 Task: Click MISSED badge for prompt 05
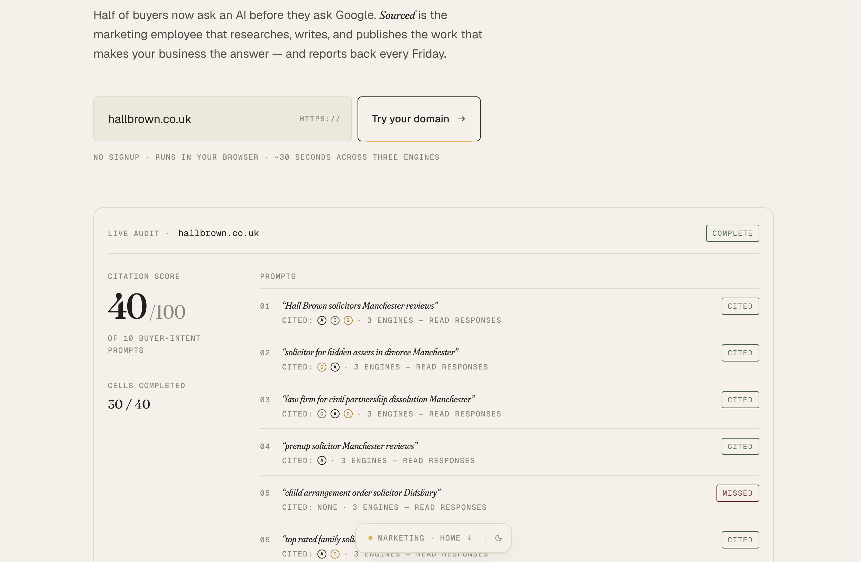click(738, 493)
